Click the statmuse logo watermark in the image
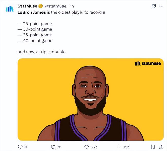This screenshot has width=167, height=151. 148,63
